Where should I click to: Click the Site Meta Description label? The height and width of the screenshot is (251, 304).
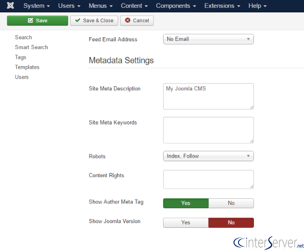point(115,89)
